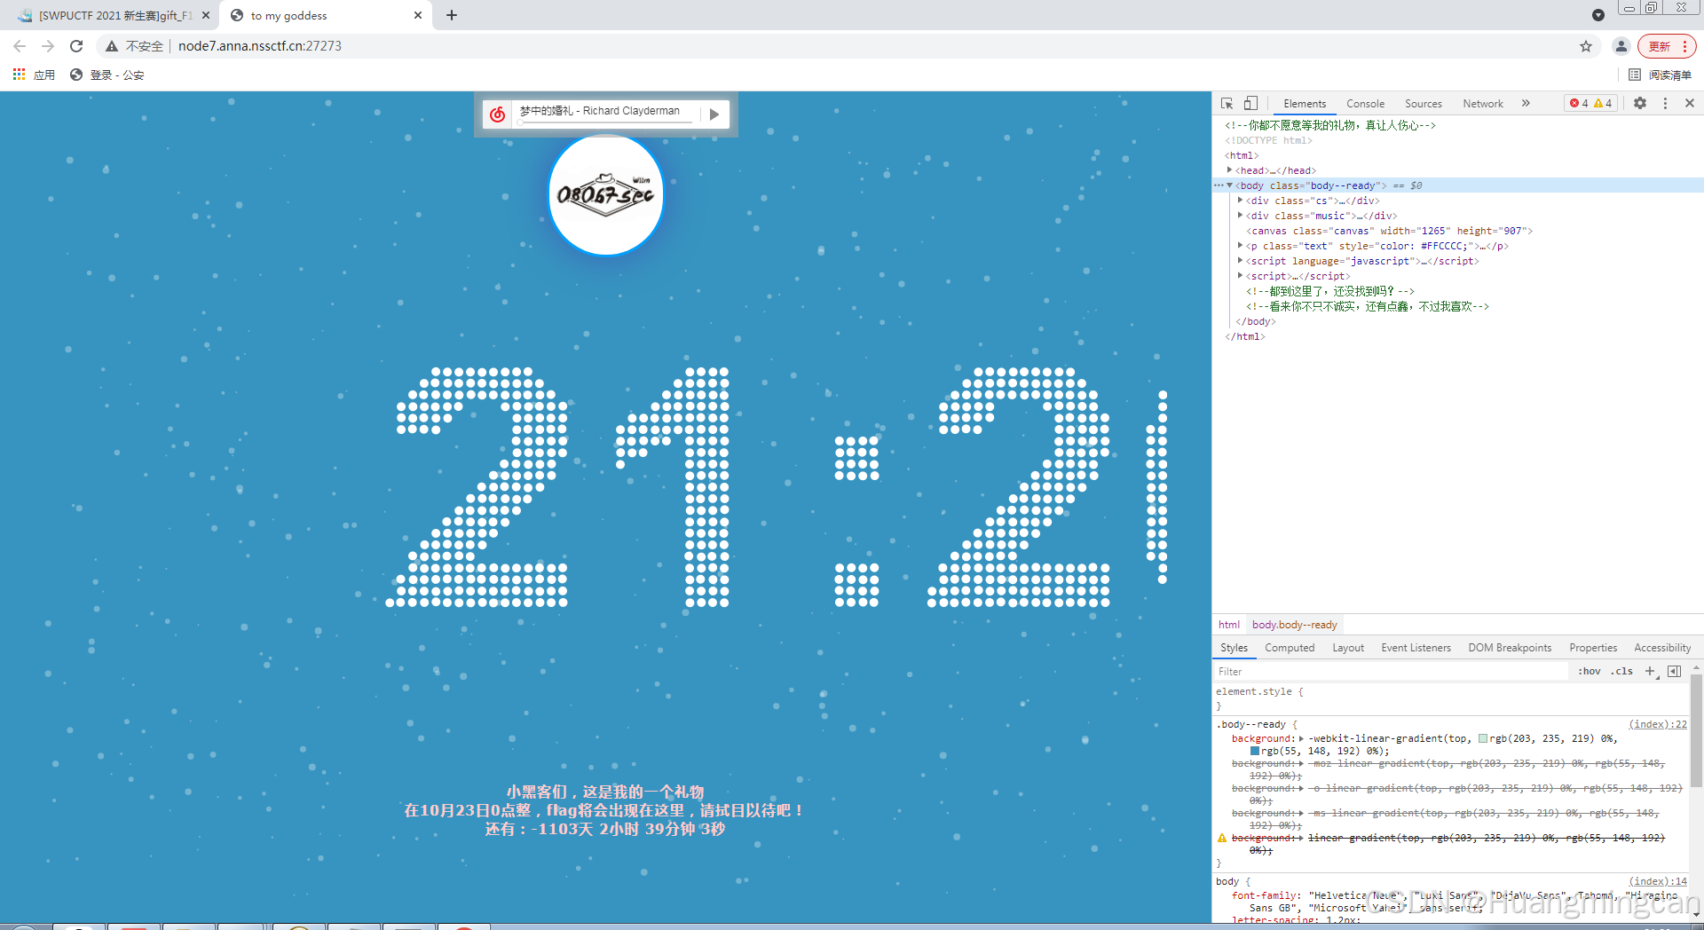
Task: Click the 4 warnings indicator
Action: [x=1603, y=103]
